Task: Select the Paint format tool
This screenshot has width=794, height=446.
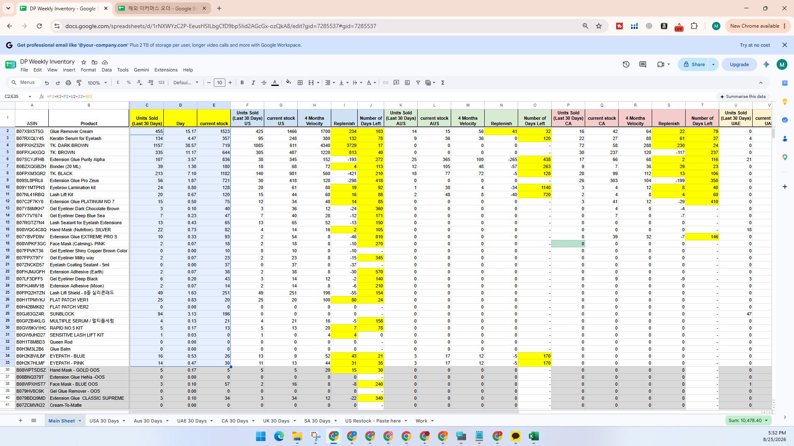Action: coord(79,83)
